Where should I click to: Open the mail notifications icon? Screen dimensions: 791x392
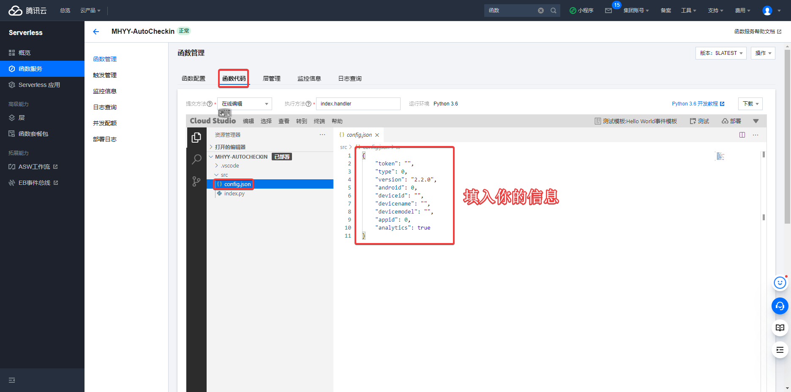608,11
